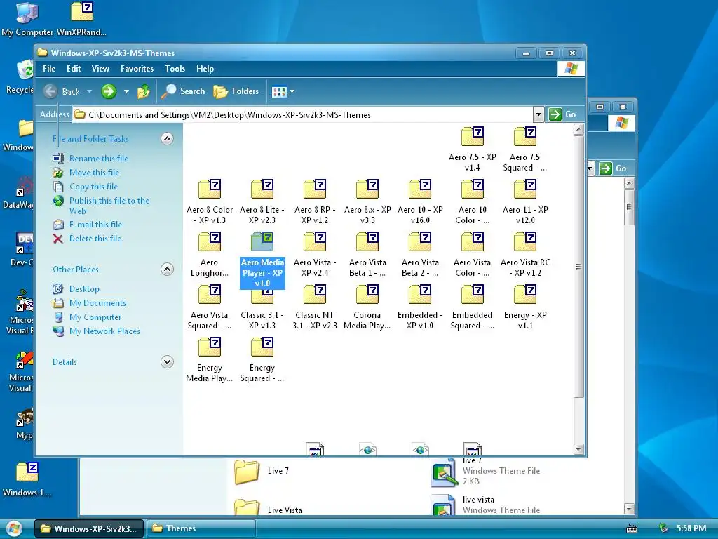The height and width of the screenshot is (539, 718).
Task: Open the File menu
Action: [x=49, y=69]
